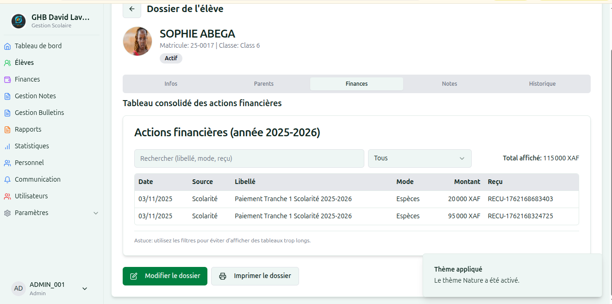Screen dimensions: 612x304
Task: Open Gestion Bulletins in the sidebar
Action: (x=39, y=113)
